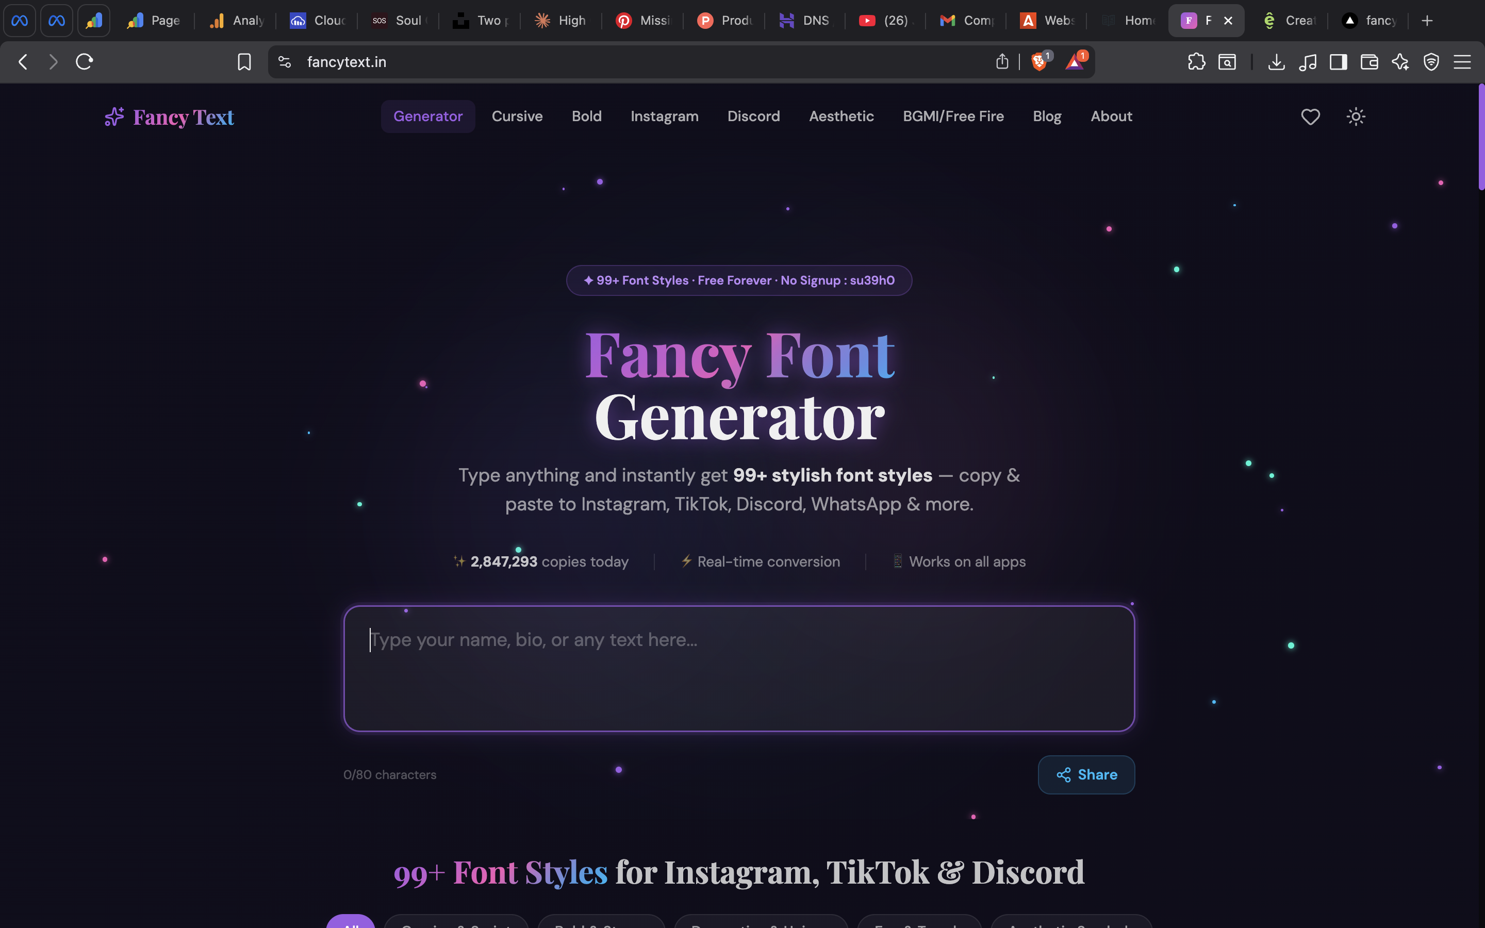The width and height of the screenshot is (1485, 928).
Task: Toggle the sidebar panel icon in toolbar
Action: click(x=1339, y=61)
